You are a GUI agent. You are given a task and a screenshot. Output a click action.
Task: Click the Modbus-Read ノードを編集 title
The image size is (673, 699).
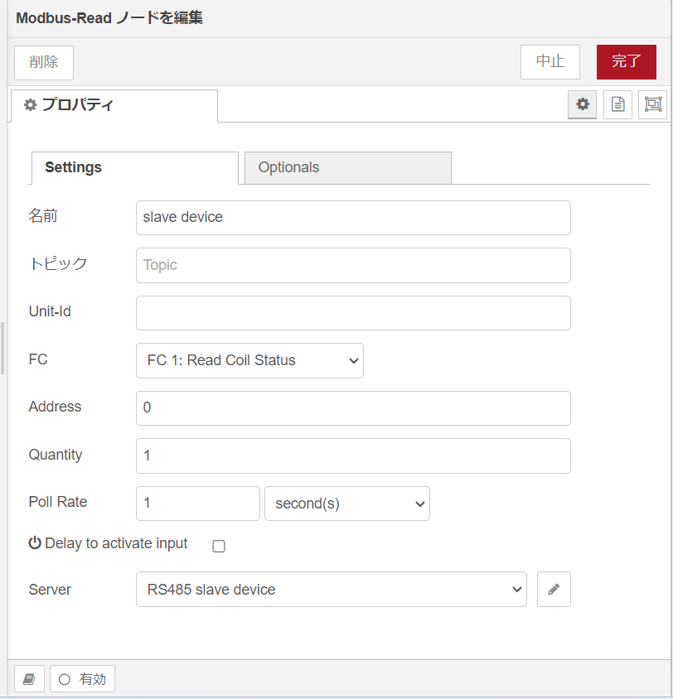[x=109, y=18]
